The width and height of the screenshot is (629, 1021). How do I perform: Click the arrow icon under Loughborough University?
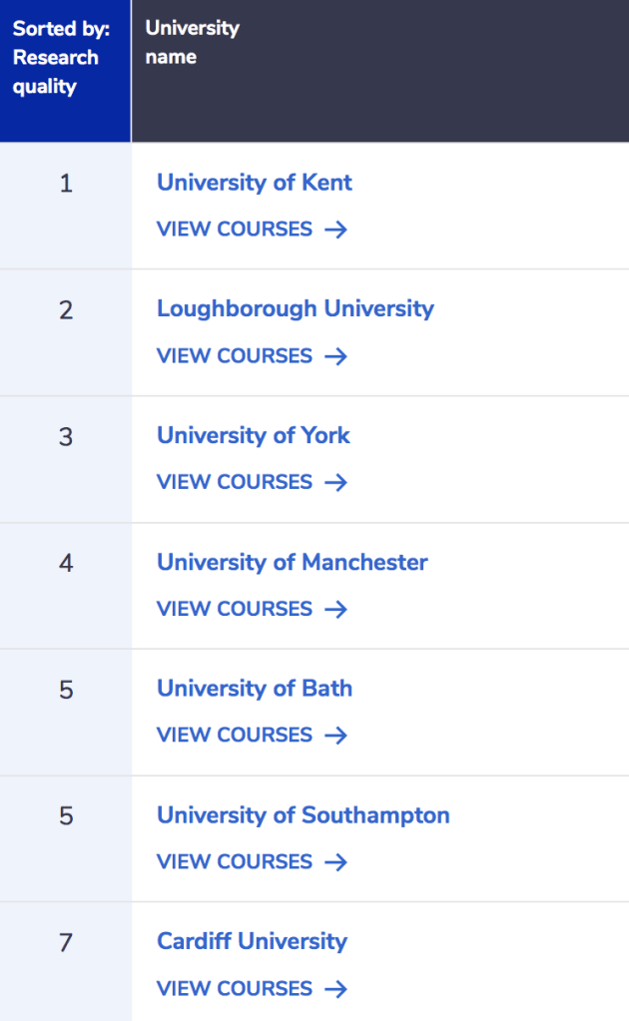[x=335, y=356]
